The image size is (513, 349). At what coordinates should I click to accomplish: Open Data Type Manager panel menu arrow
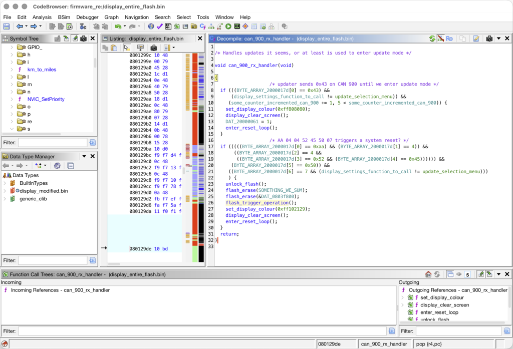pos(84,156)
